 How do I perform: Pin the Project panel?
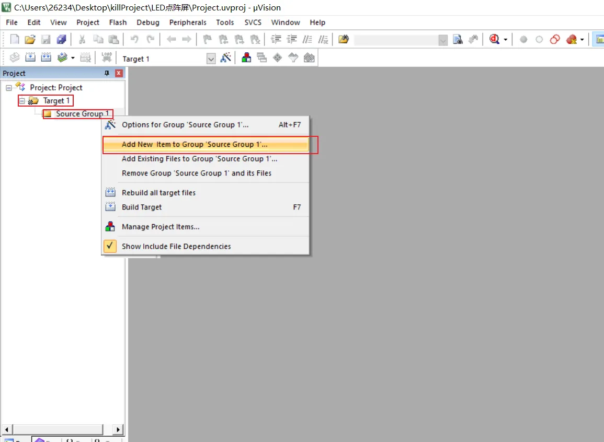(107, 73)
